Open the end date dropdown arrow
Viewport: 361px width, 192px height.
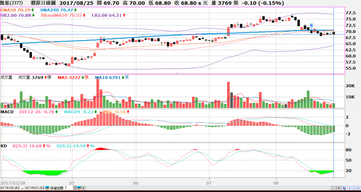[x=42, y=187]
